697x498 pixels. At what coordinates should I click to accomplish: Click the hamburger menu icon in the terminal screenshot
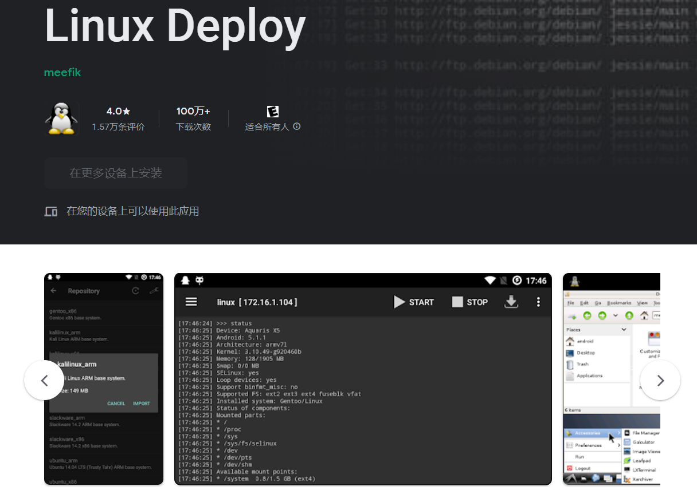tap(191, 302)
